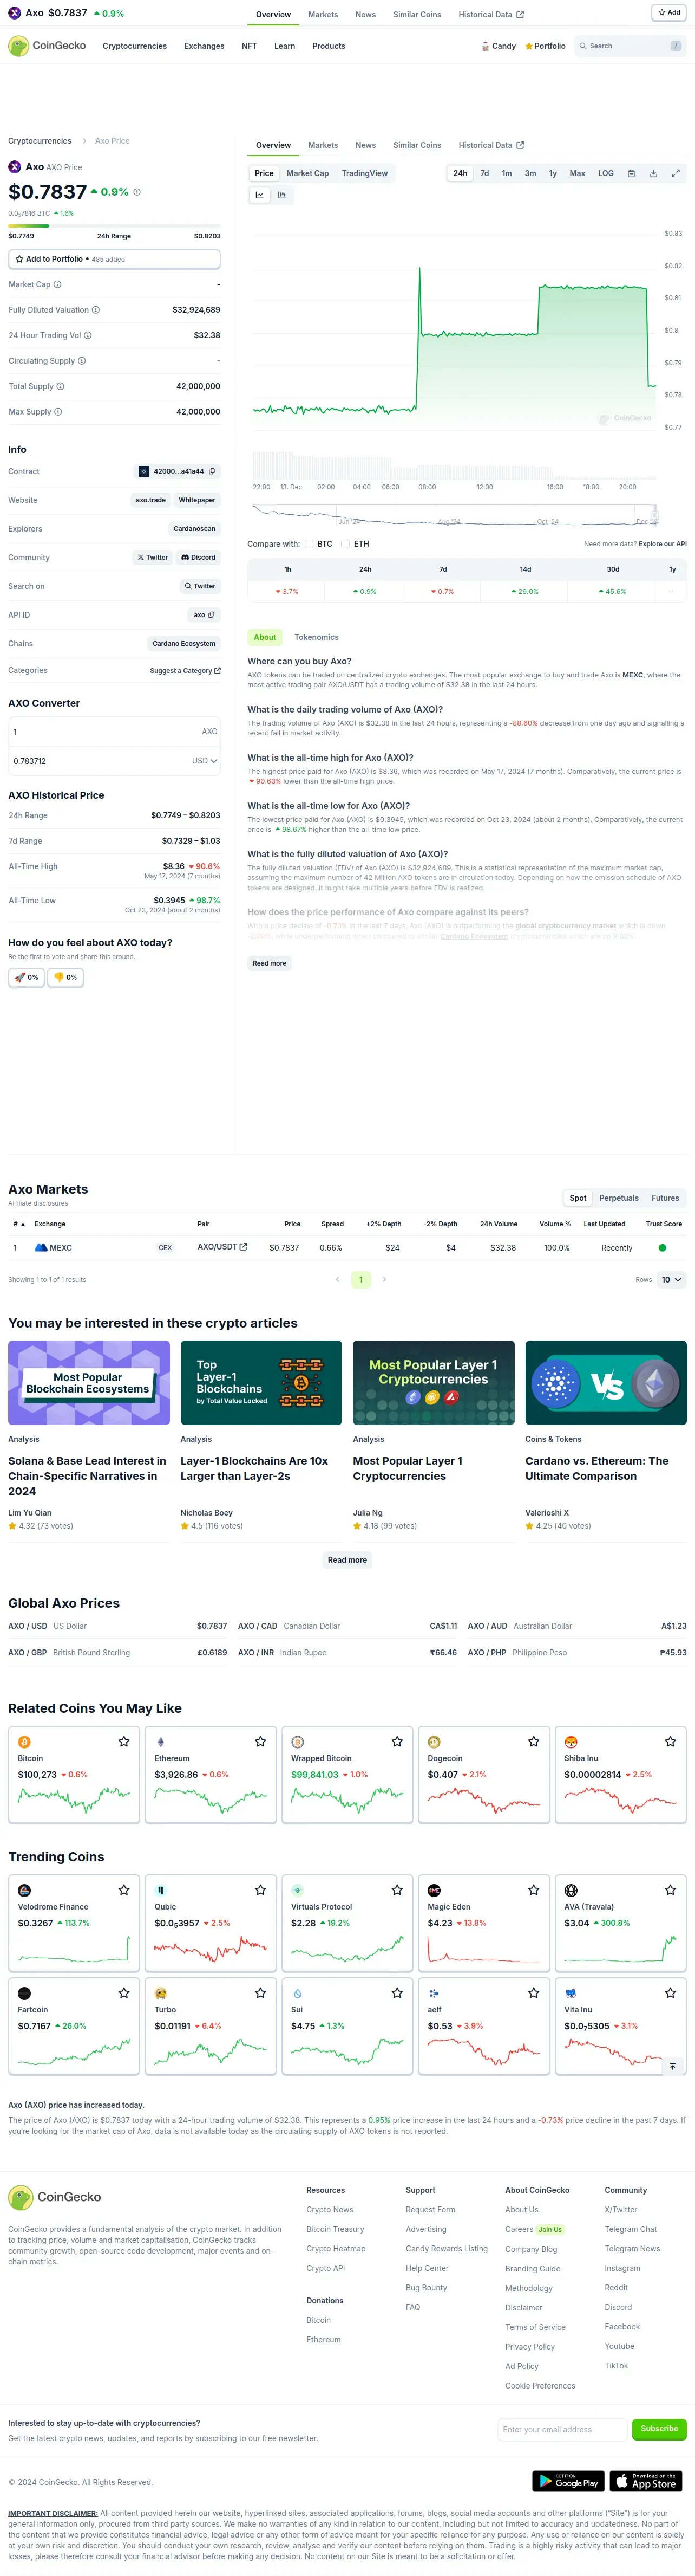The width and height of the screenshot is (695, 2576).
Task: Vote bullish rocket on AXO
Action: coord(27,977)
